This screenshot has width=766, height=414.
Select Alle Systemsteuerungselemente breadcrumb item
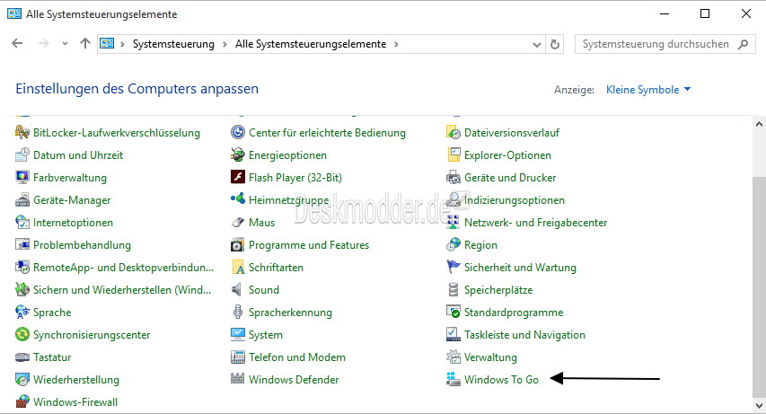point(311,44)
